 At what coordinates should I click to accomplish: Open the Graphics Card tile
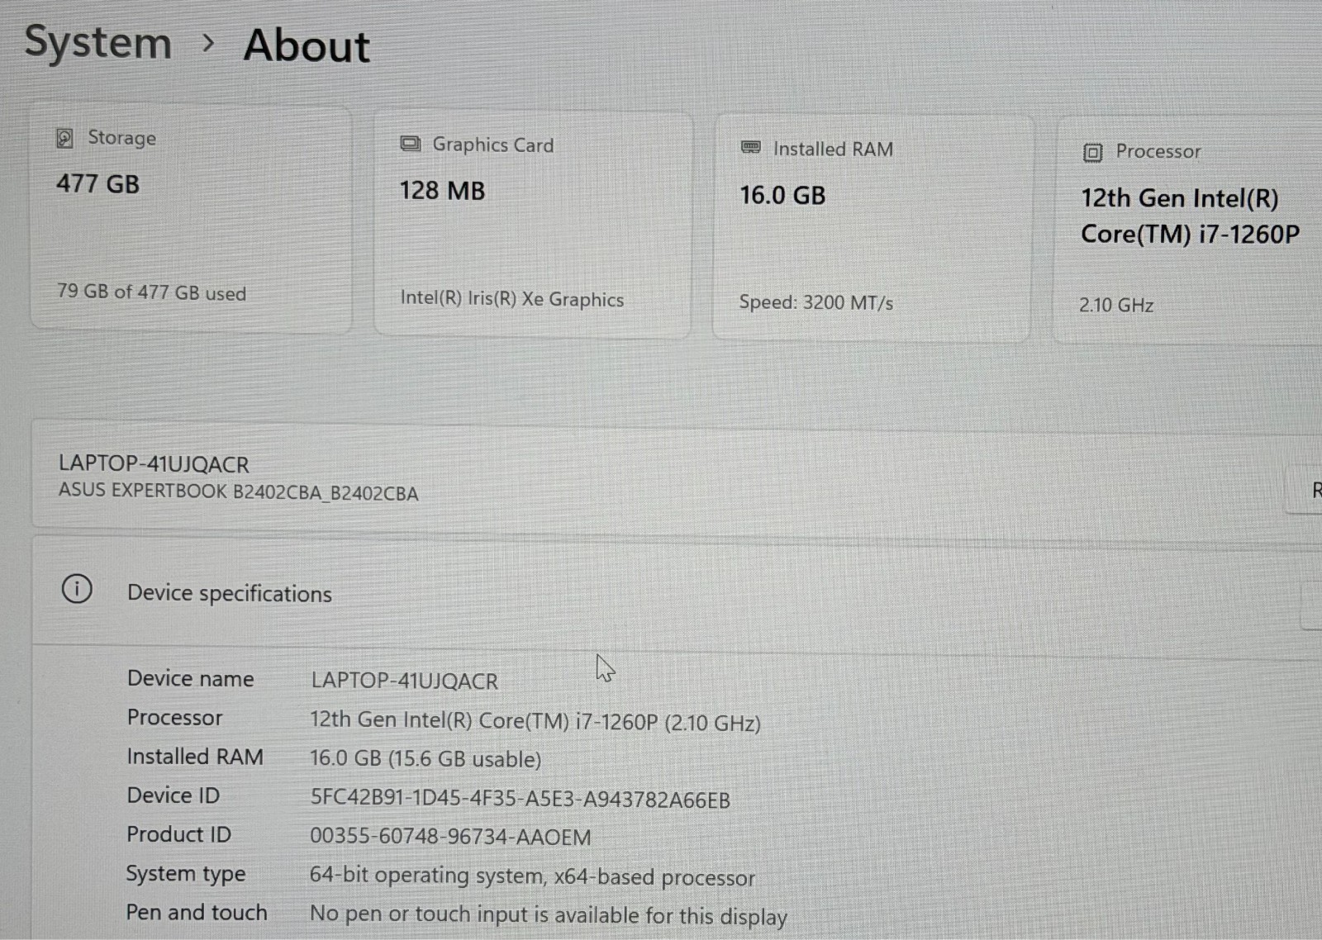coord(532,224)
